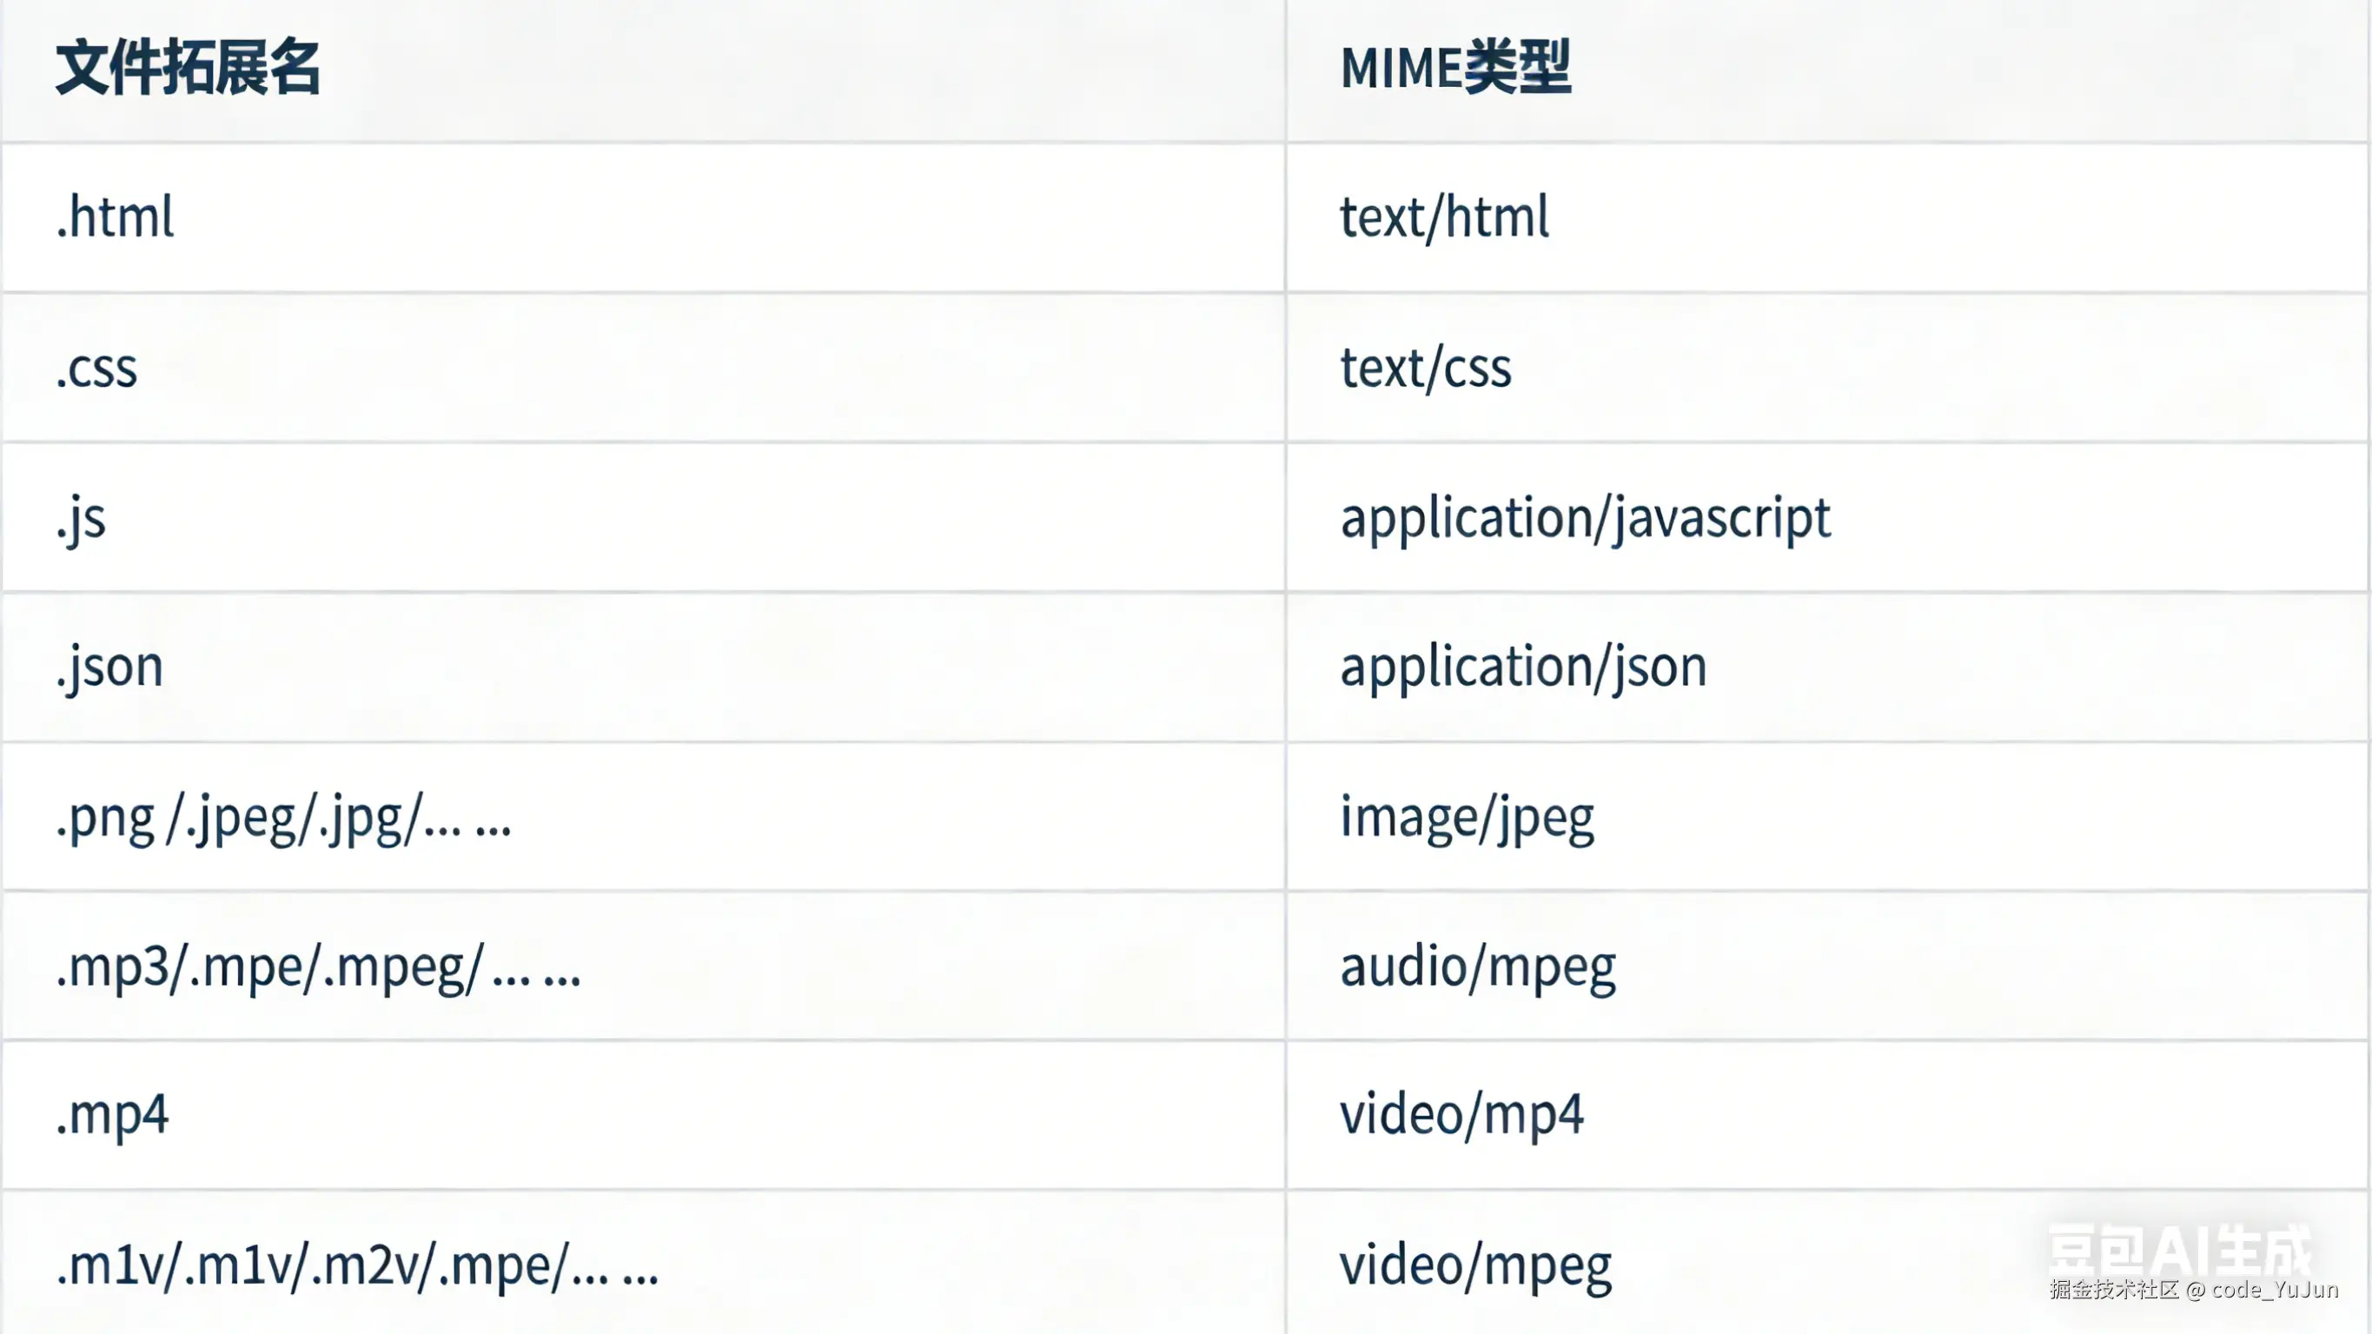Screen dimensions: 2372x1334
Task: Click the .png /.jpeg/.jpg extension row
Action: [282, 818]
